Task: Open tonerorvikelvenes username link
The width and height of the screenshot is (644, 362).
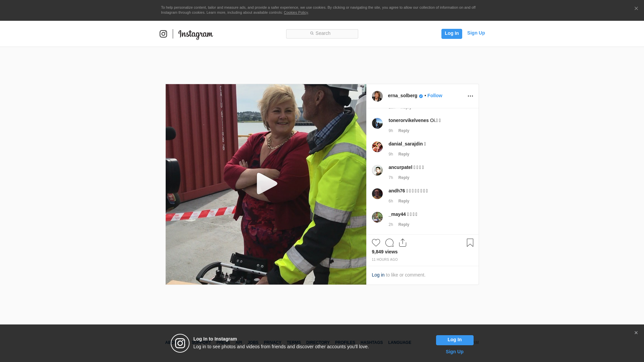Action: point(409,120)
